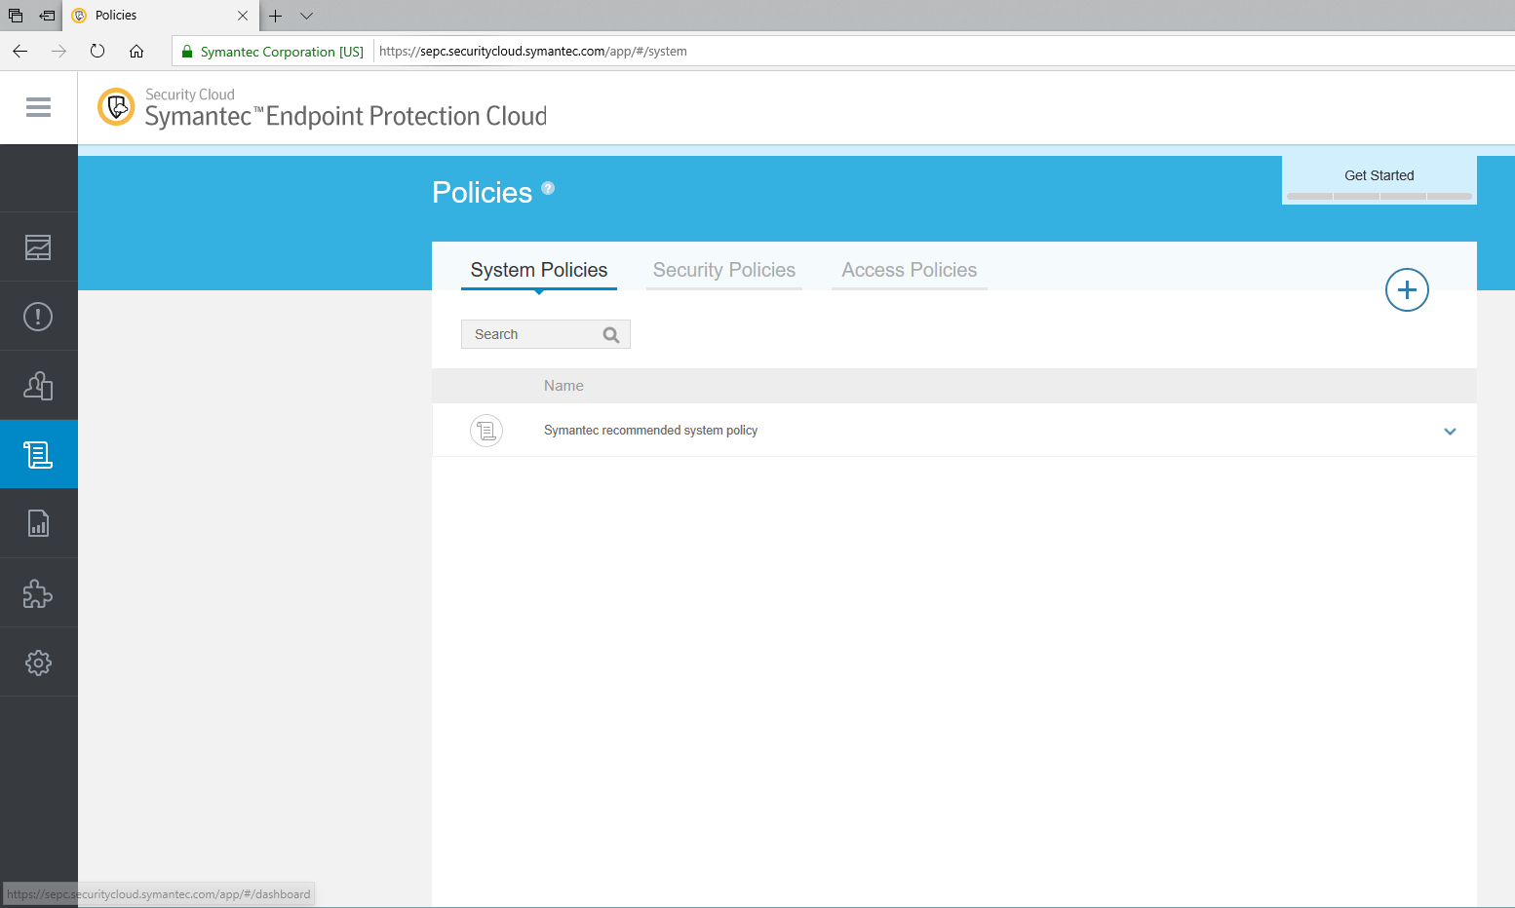Click the Name column header
This screenshot has height=908, width=1515.
pos(563,386)
